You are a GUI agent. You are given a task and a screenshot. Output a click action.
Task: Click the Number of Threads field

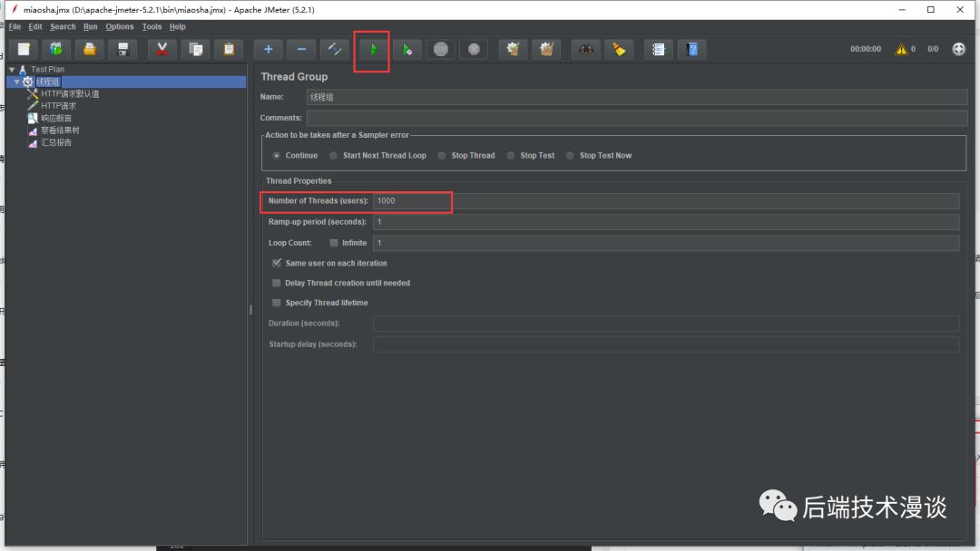tap(666, 201)
